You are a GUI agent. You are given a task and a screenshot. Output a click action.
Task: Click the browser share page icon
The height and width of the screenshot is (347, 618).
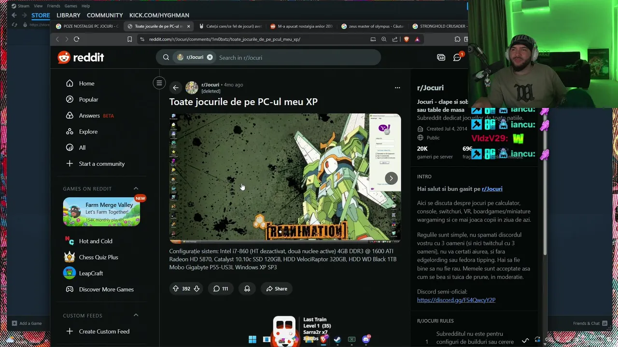click(x=395, y=39)
